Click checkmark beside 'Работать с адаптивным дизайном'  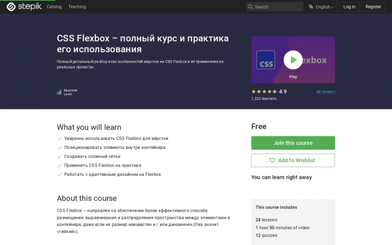[x=59, y=174]
